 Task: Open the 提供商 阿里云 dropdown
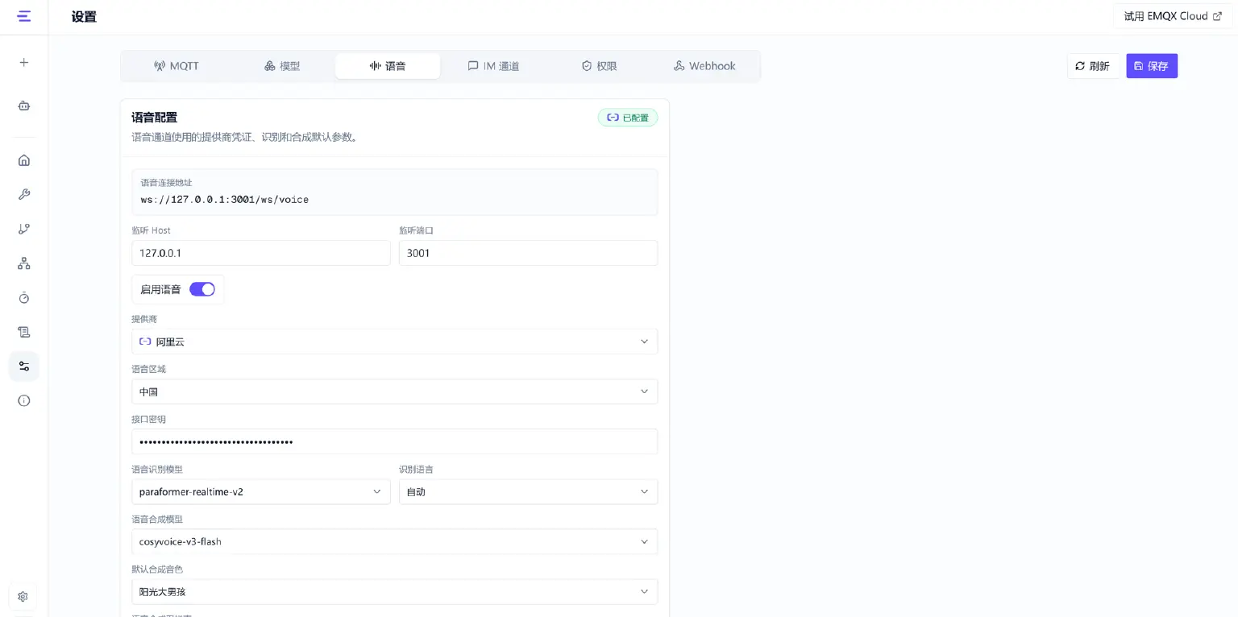tap(395, 342)
